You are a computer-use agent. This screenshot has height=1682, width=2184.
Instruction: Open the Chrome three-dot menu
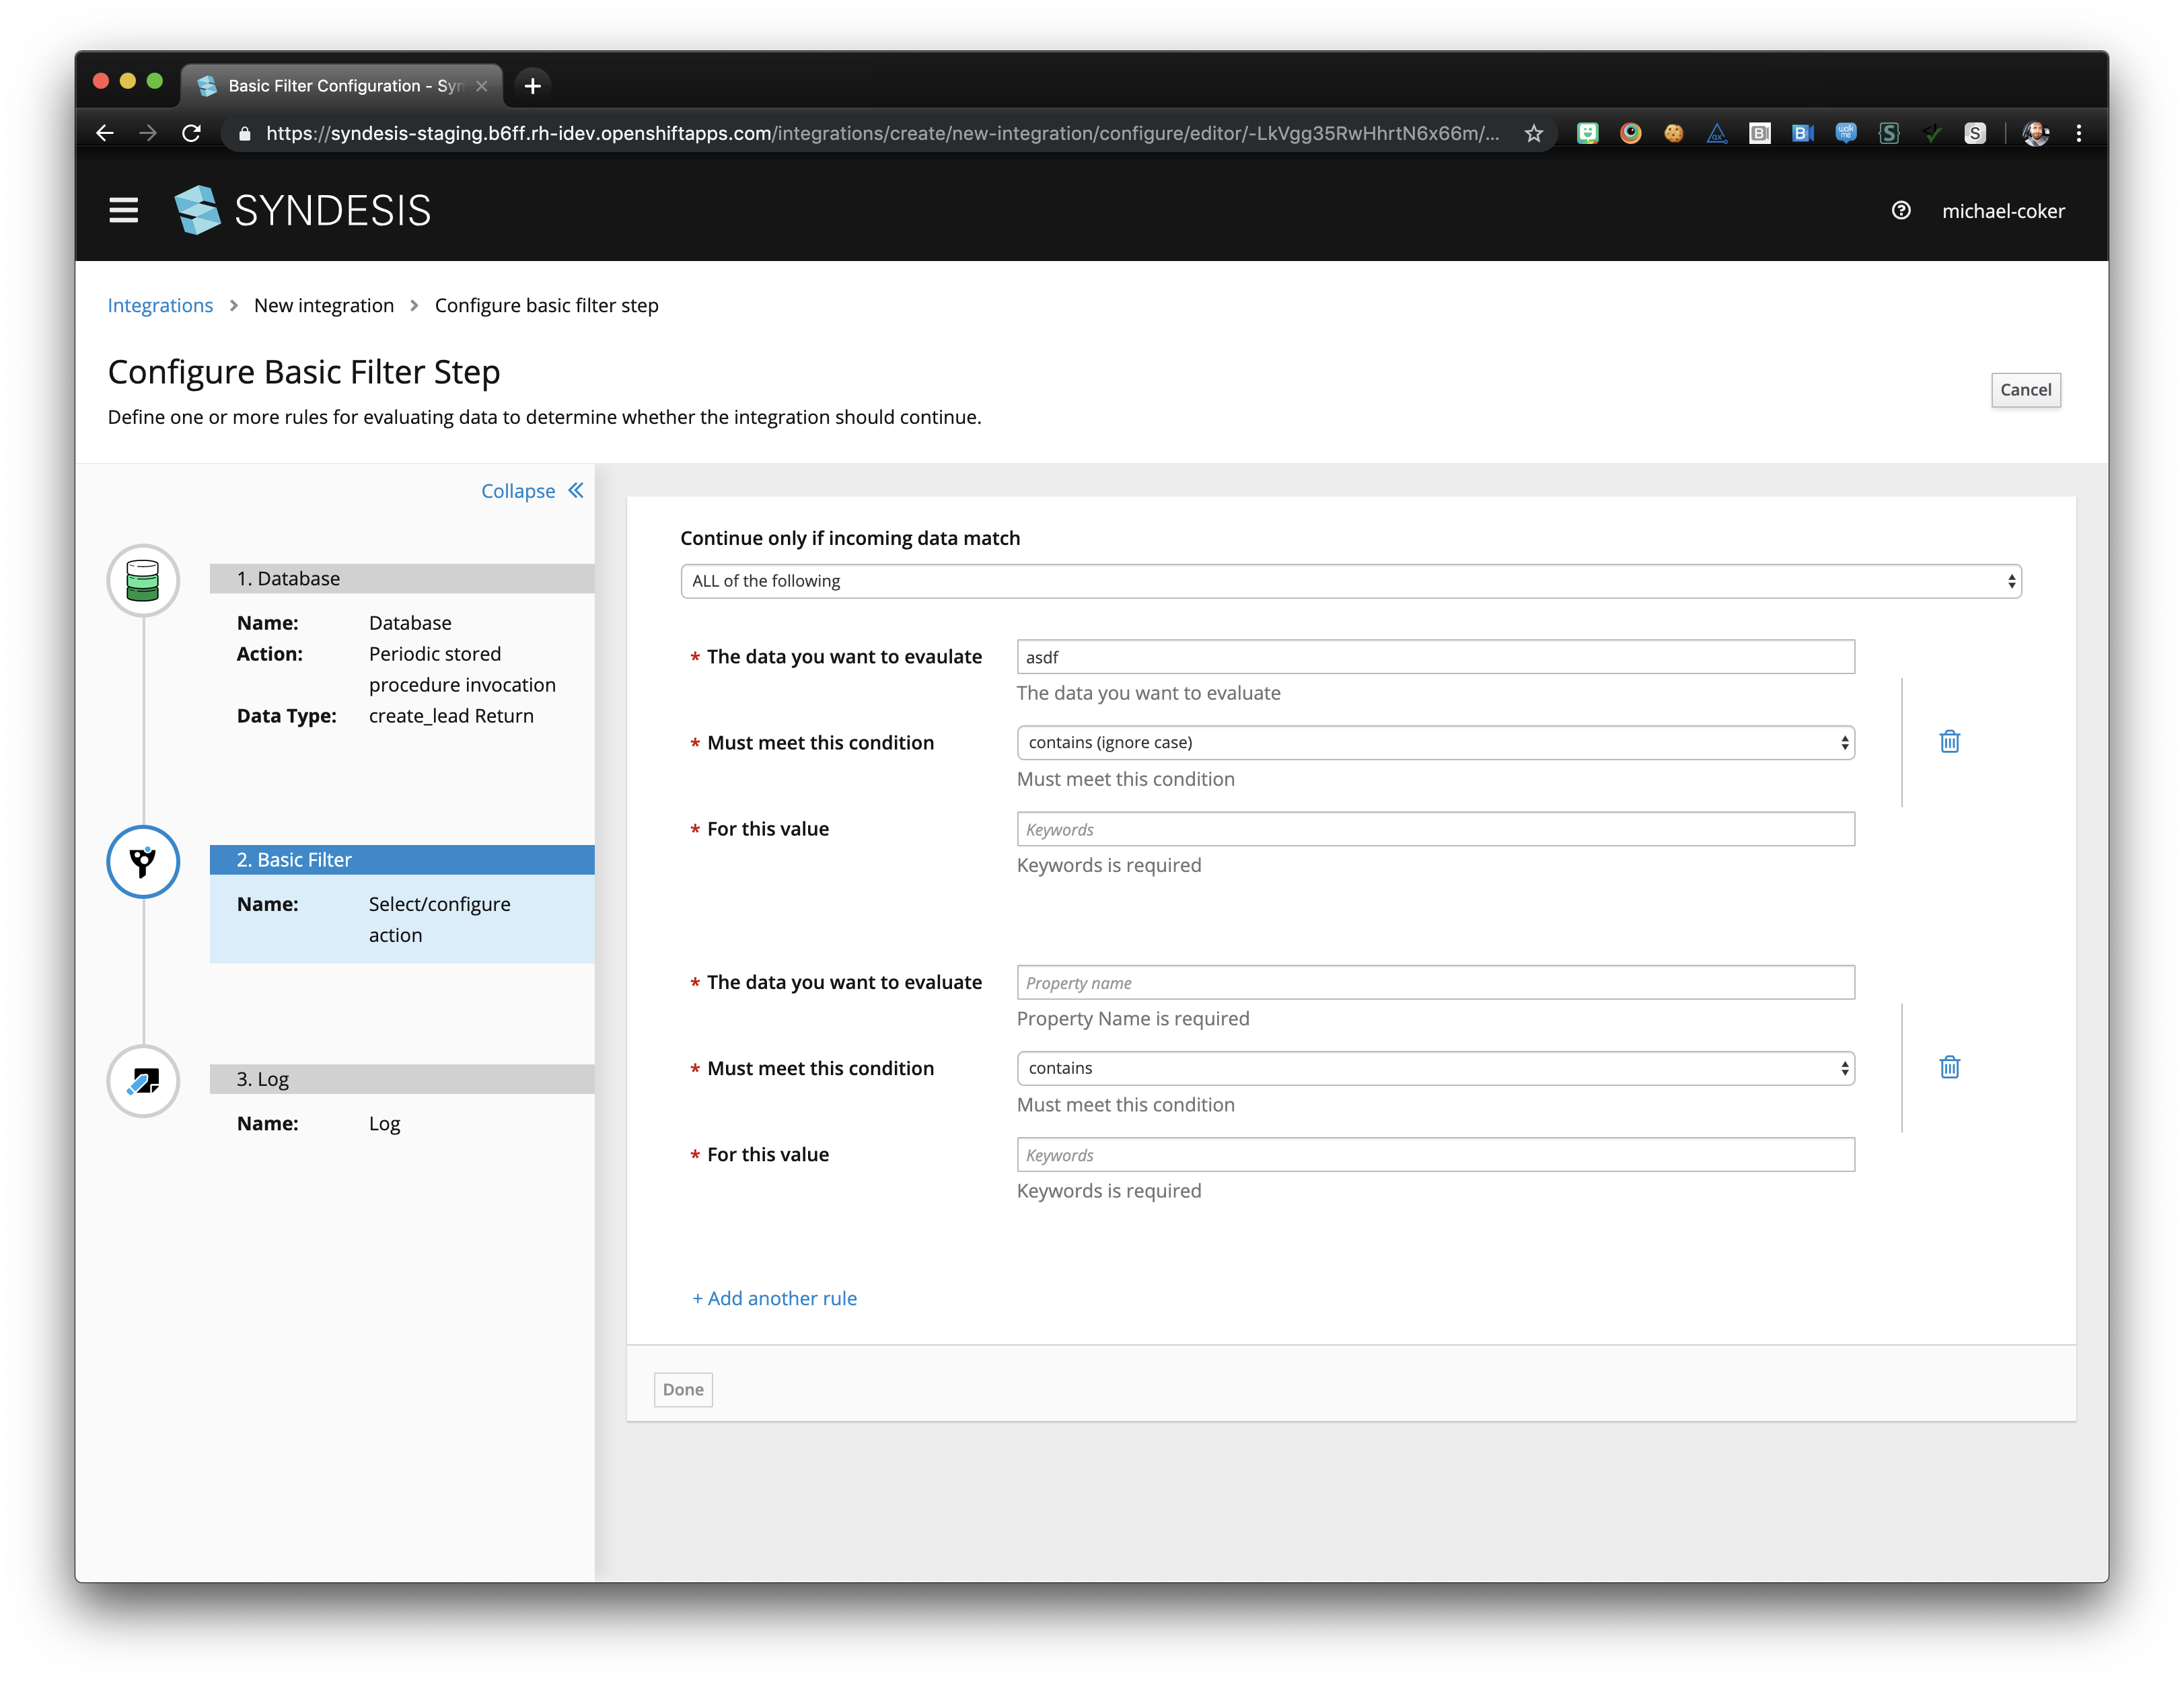(2079, 133)
